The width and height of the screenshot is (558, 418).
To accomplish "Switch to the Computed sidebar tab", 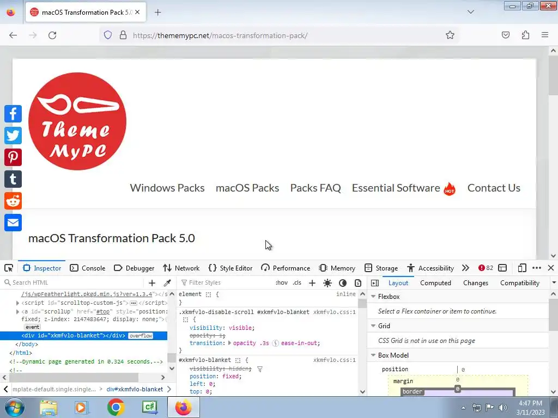I will click(435, 283).
